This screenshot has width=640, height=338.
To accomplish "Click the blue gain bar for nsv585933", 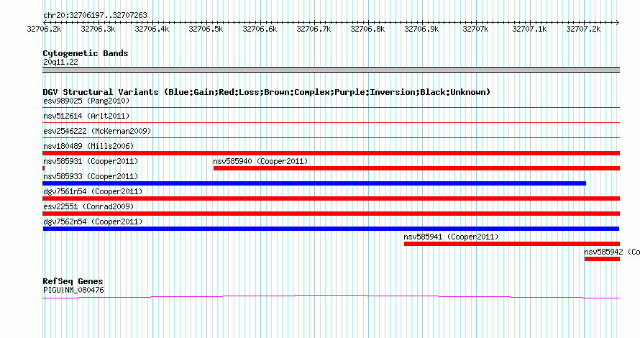I will [x=314, y=183].
